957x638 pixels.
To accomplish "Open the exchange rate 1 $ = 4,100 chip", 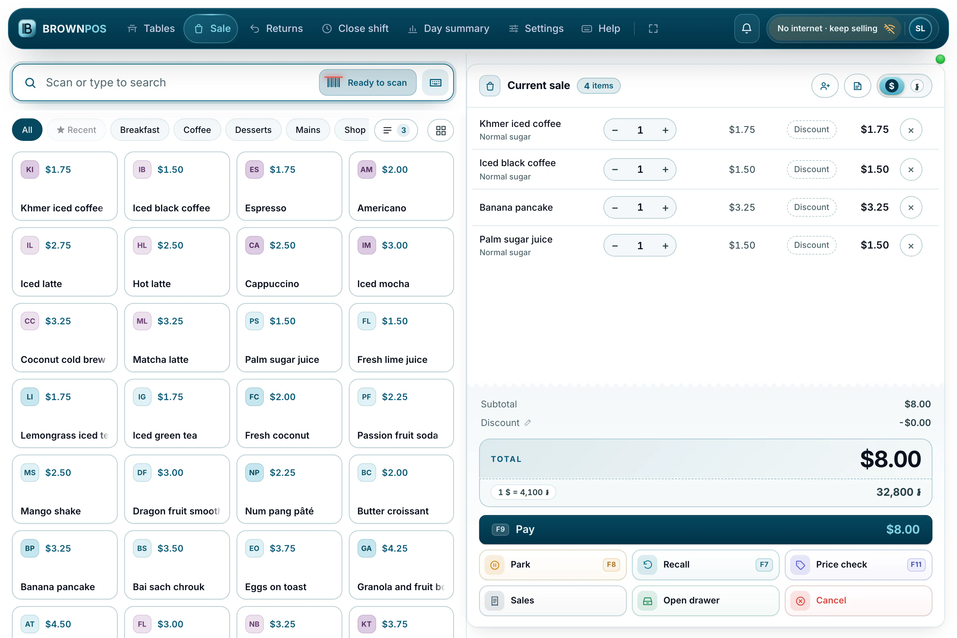I will point(523,492).
